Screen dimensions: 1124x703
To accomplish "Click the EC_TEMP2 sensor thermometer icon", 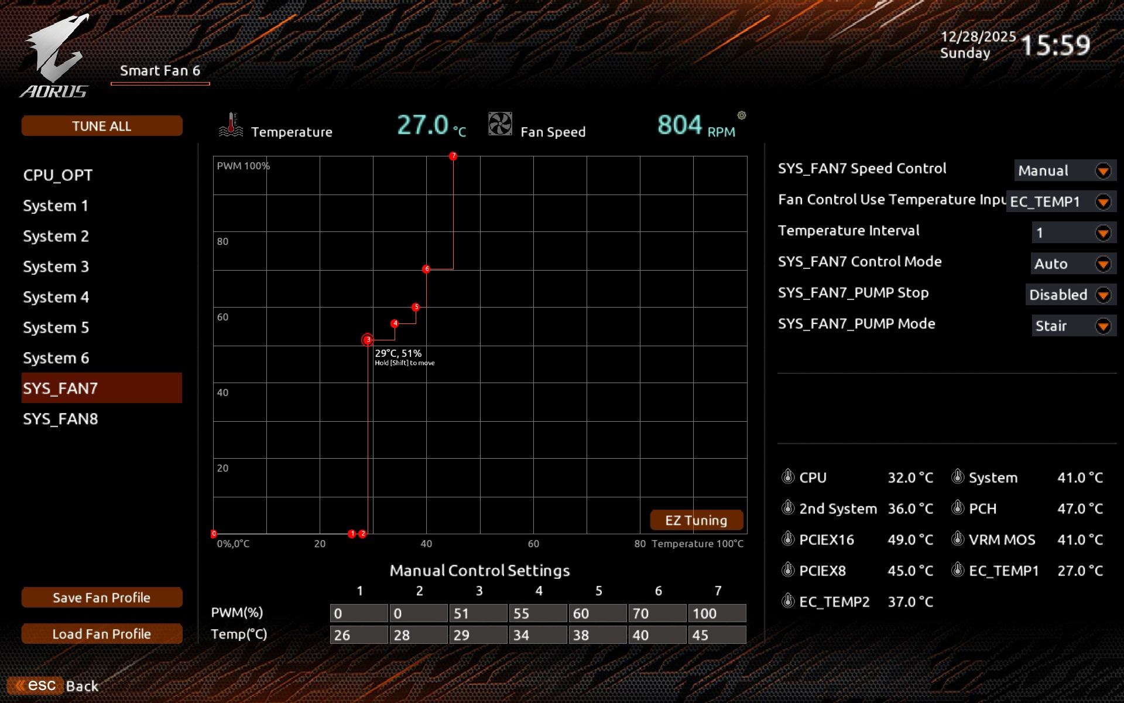I will click(788, 600).
